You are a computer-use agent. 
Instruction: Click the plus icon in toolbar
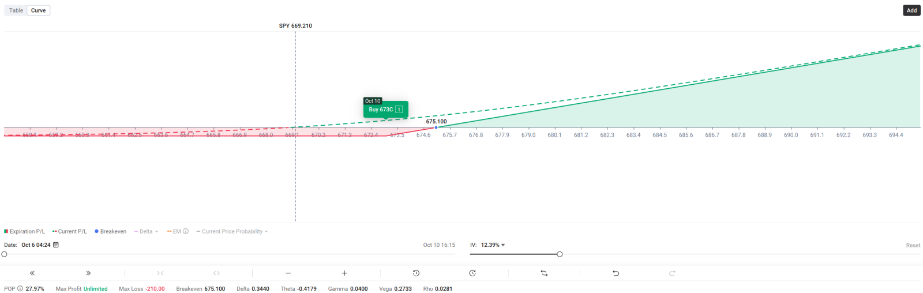tap(344, 273)
